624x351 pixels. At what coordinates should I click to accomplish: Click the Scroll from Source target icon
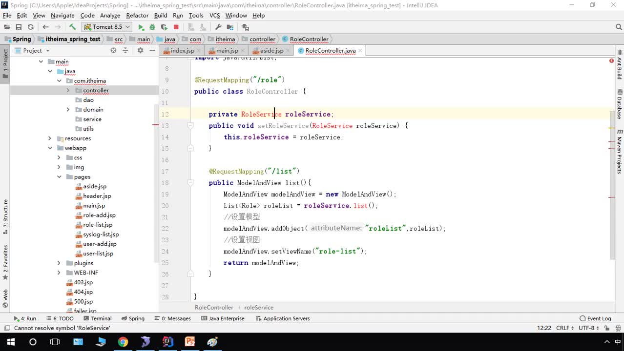[113, 50]
